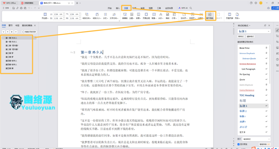Click the 清除格式 button
Screen dimensions: 279x149
click(x=250, y=36)
